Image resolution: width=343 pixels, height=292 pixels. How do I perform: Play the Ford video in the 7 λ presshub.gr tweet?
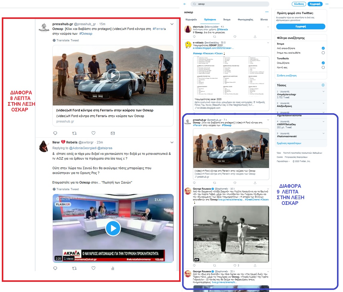tap(231, 148)
